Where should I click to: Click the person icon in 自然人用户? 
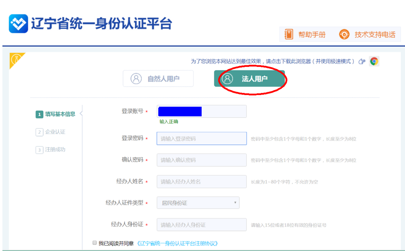pyautogui.click(x=136, y=79)
